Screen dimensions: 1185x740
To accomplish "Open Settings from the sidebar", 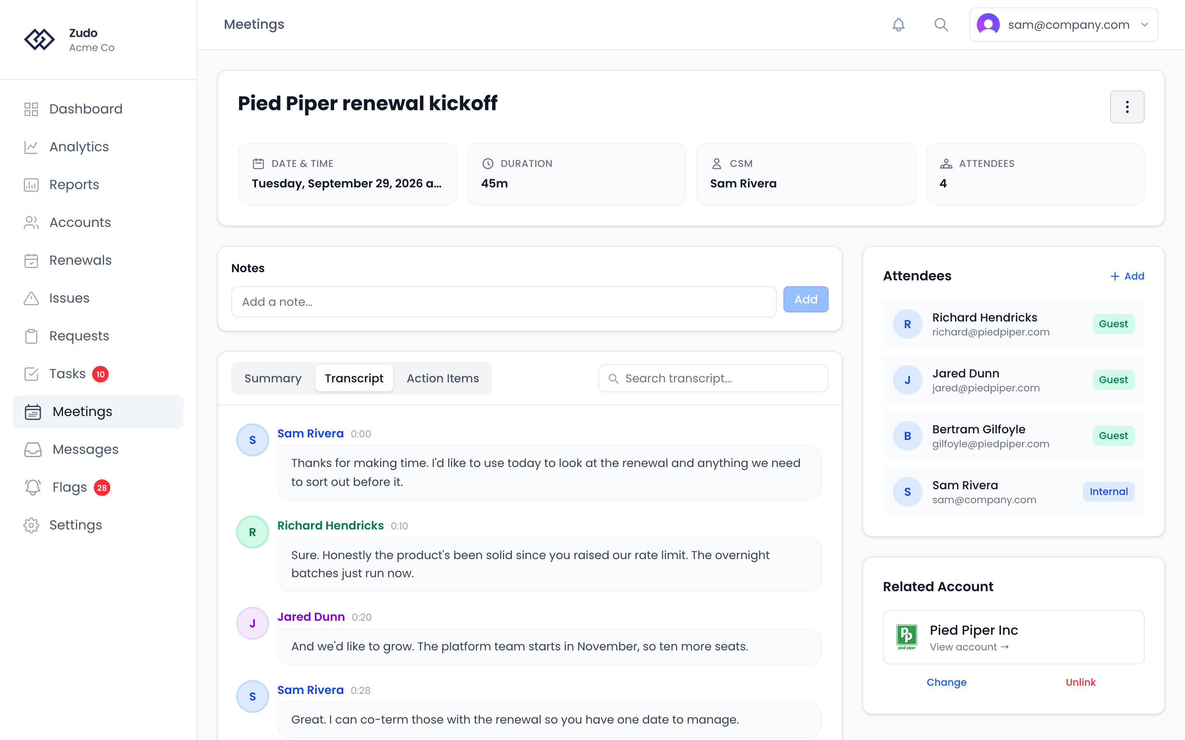I will click(x=98, y=525).
